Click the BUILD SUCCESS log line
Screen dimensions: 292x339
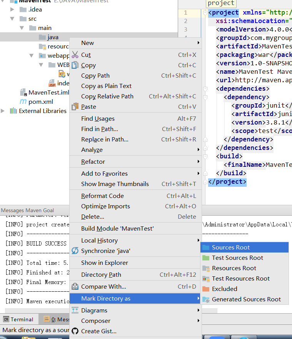pos(46,243)
